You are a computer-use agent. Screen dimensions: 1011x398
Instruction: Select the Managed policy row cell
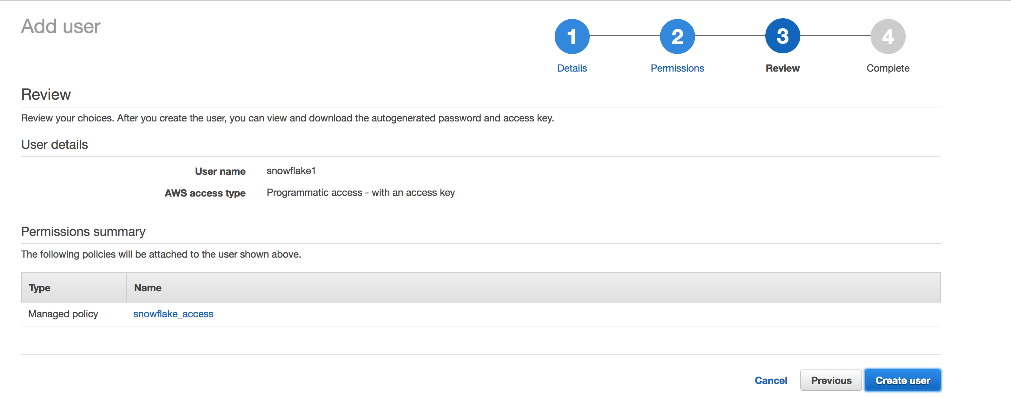point(63,314)
